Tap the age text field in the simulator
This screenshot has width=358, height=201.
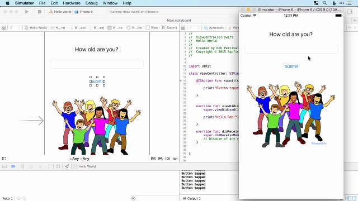[x=291, y=49]
